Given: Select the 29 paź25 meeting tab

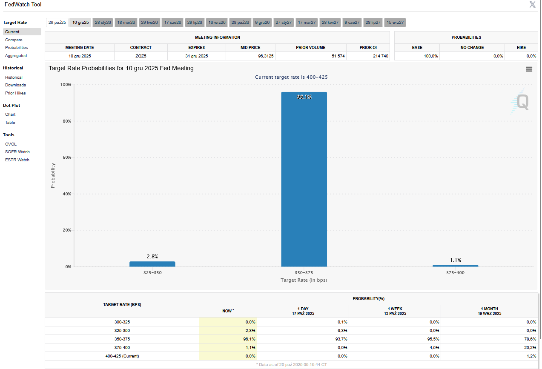Looking at the screenshot, I should pos(57,23).
